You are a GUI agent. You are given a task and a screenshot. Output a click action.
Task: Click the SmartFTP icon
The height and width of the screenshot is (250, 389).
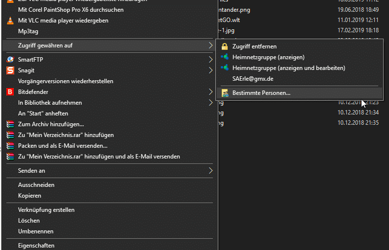(x=10, y=60)
